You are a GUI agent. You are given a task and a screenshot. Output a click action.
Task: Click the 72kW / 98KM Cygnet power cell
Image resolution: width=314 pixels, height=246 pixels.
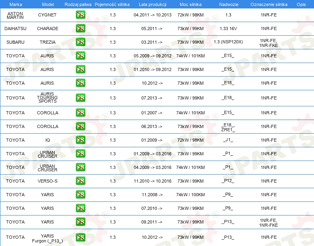point(190,15)
